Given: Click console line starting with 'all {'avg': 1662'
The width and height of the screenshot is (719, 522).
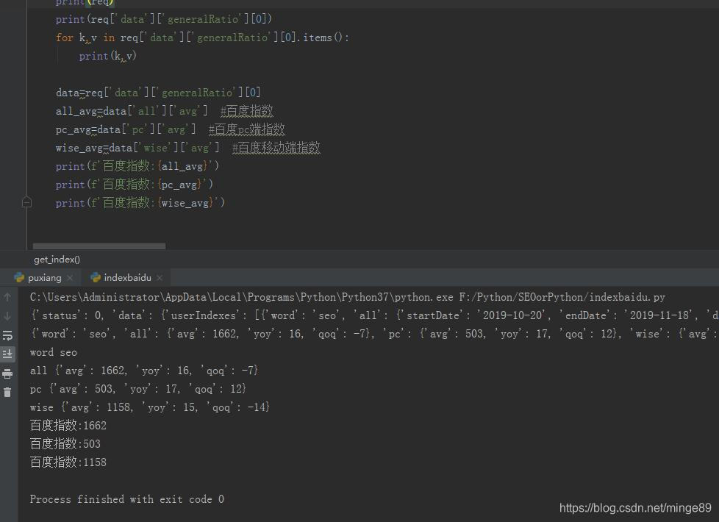Looking at the screenshot, I should click(144, 370).
